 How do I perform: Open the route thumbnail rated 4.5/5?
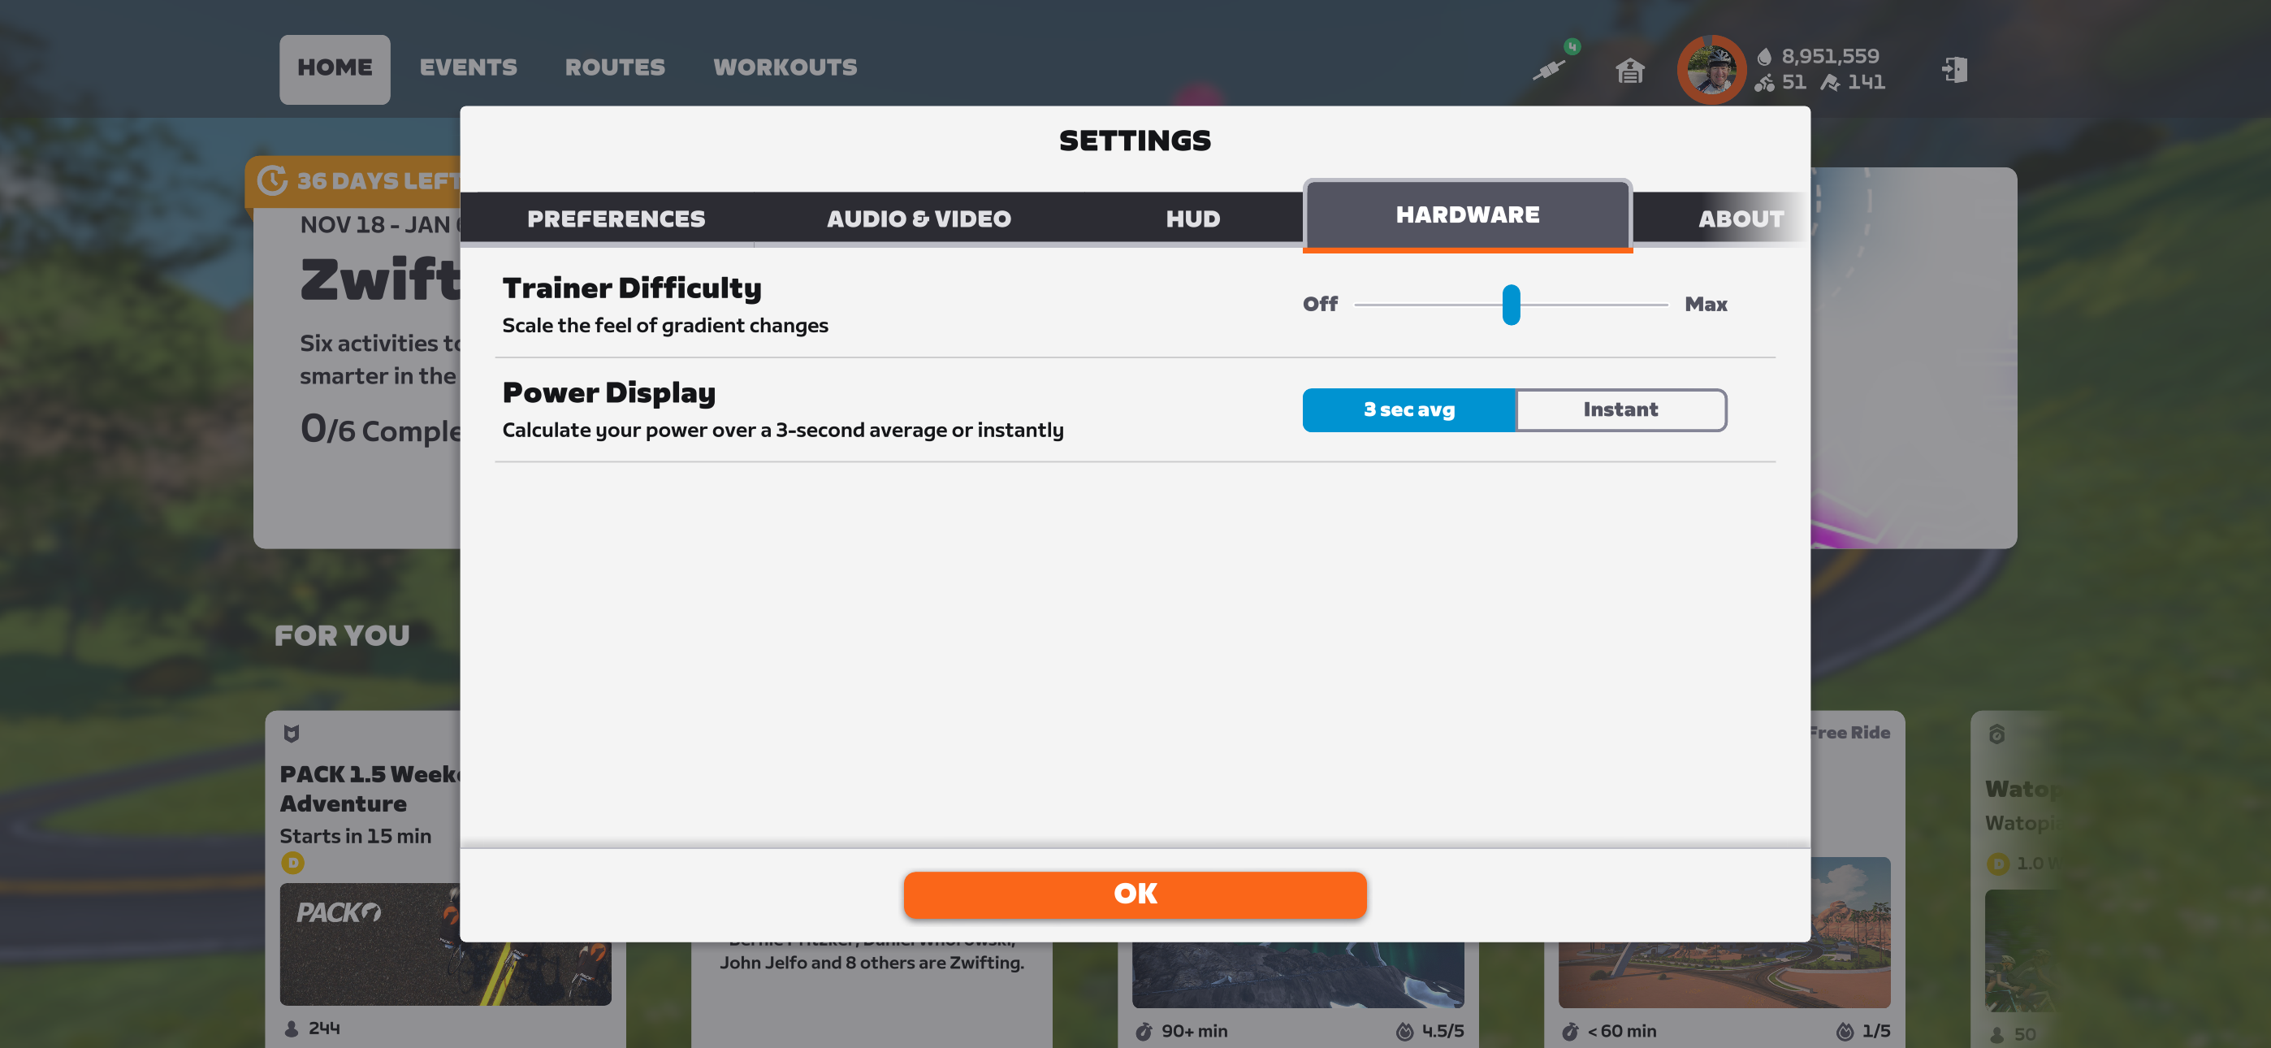[x=1298, y=975]
